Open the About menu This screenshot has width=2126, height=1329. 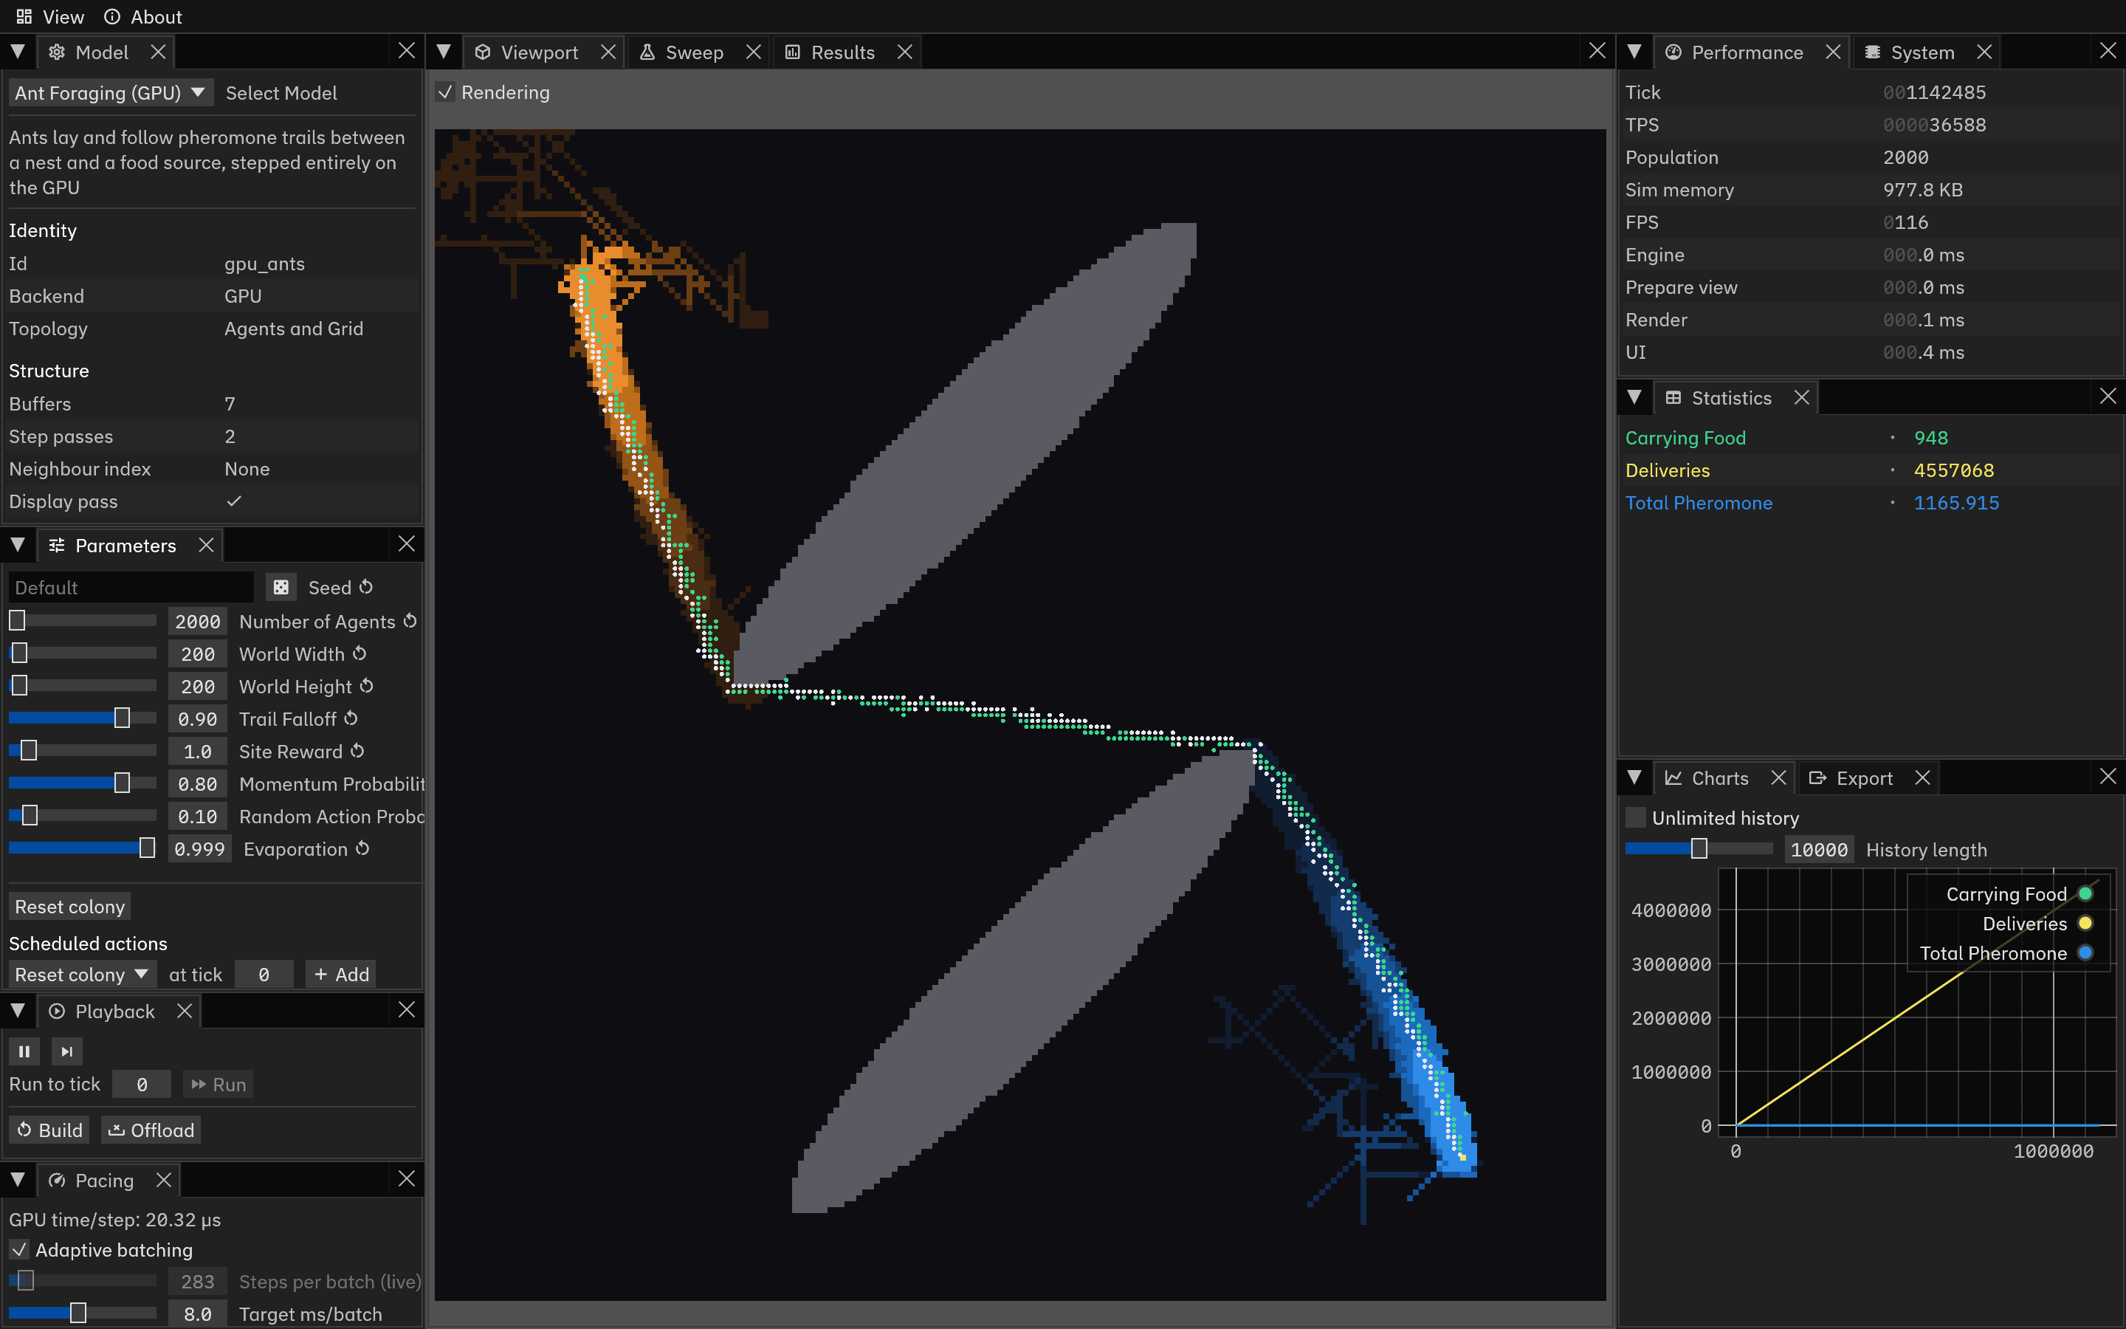tap(143, 17)
